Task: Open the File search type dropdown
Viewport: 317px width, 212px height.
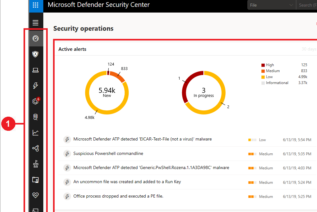Action: pyautogui.click(x=271, y=5)
